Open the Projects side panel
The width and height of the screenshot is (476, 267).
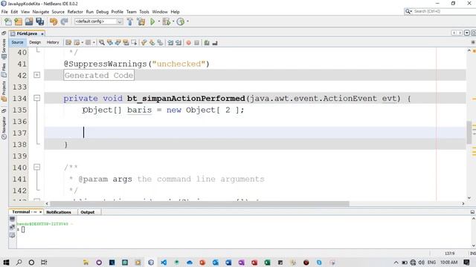tap(4, 90)
